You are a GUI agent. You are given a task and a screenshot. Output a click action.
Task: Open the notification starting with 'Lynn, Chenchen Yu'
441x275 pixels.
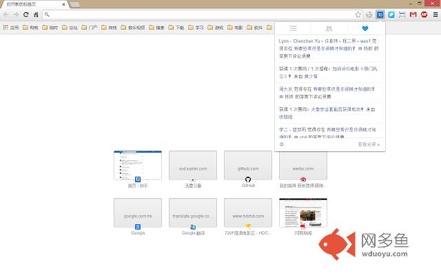[329, 49]
